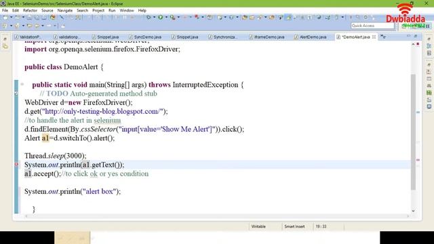The width and height of the screenshot is (434, 244).
Task: Click the Save All toolbar icon
Action: pyautogui.click(x=37, y=17)
